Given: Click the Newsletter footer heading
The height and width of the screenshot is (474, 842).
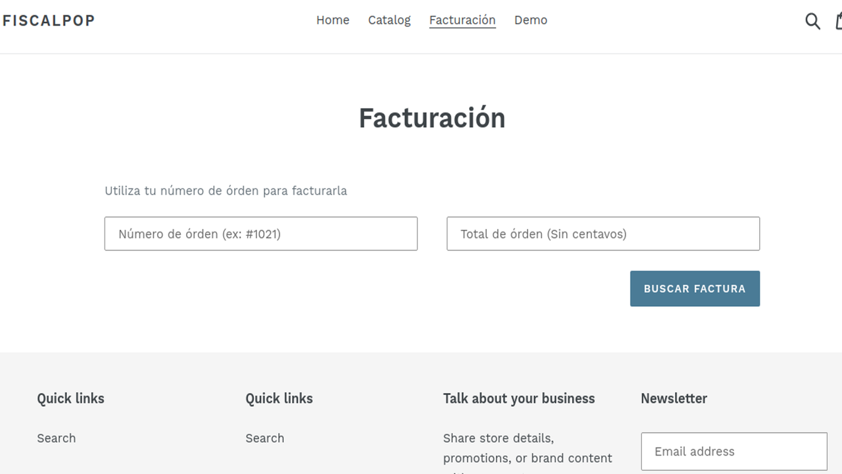Looking at the screenshot, I should point(674,398).
